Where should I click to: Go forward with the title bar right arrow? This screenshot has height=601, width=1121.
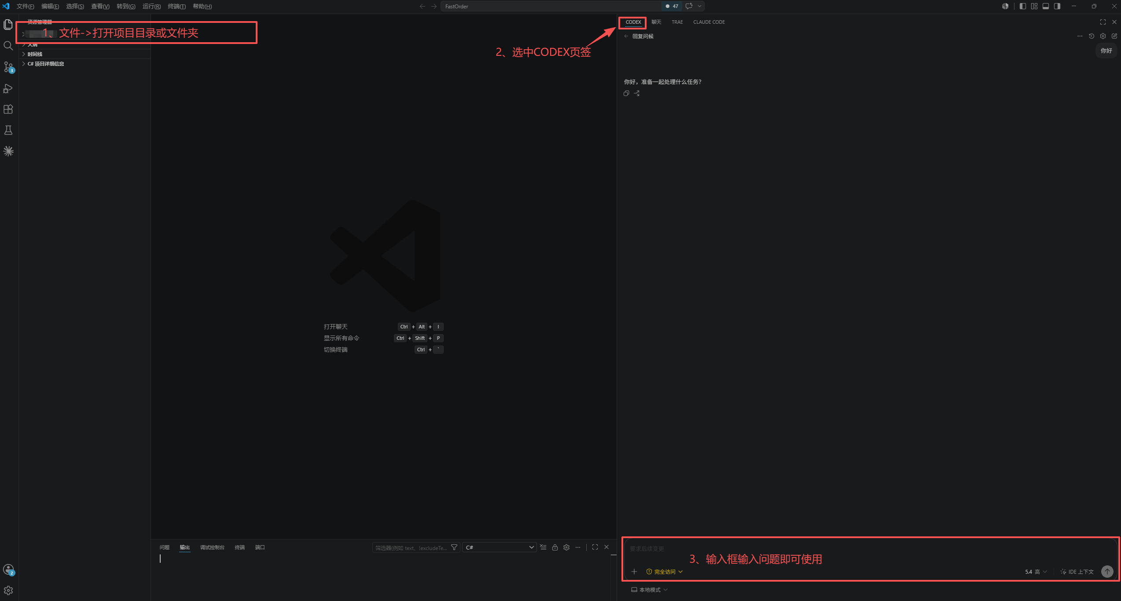[434, 6]
